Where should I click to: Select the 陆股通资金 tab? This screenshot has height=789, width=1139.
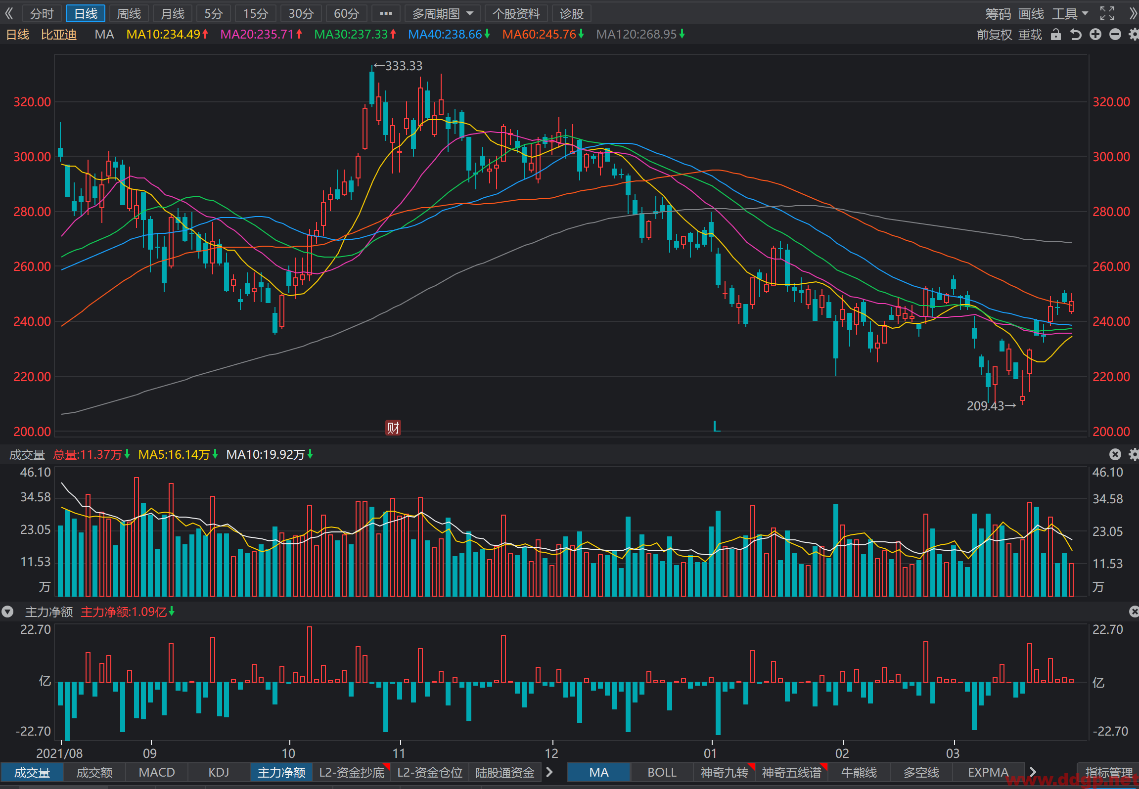[505, 772]
